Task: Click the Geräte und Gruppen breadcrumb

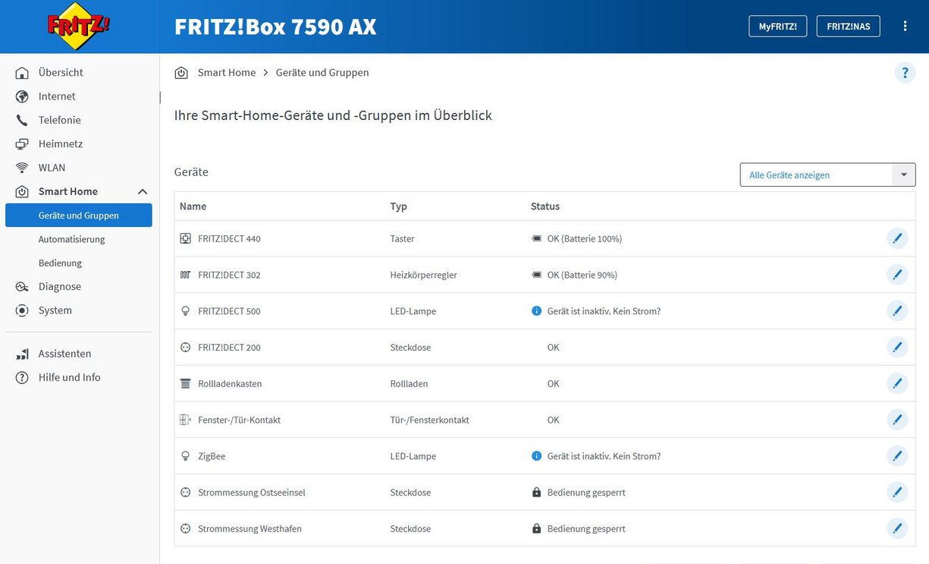Action: (322, 73)
